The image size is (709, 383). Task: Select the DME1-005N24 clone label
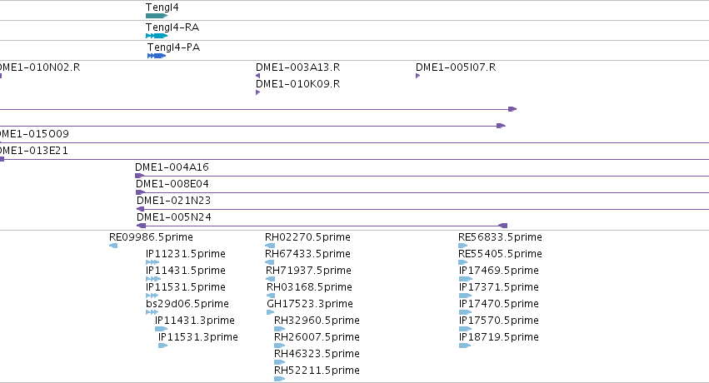point(174,217)
